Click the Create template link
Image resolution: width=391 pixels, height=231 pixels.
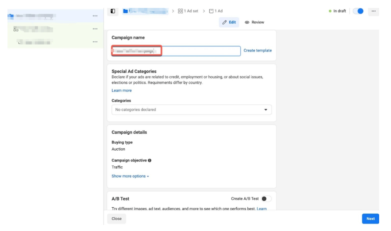click(257, 51)
